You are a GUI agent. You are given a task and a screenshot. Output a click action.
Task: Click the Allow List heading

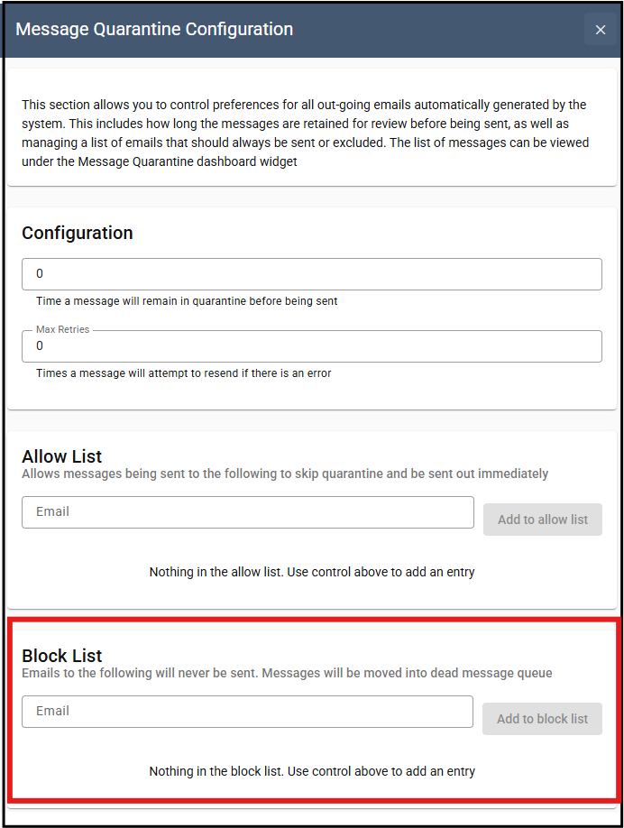pyautogui.click(x=62, y=456)
